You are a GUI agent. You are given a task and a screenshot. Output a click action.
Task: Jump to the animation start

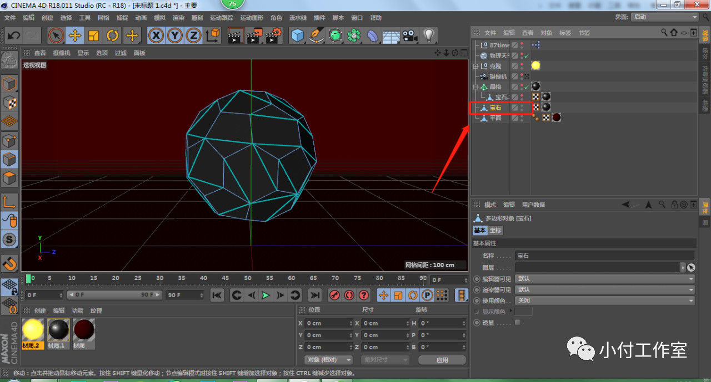click(217, 295)
